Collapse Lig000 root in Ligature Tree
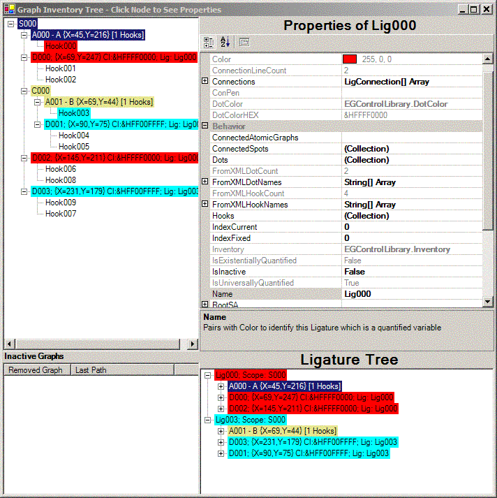Screen dimensions: 497x498 point(208,375)
